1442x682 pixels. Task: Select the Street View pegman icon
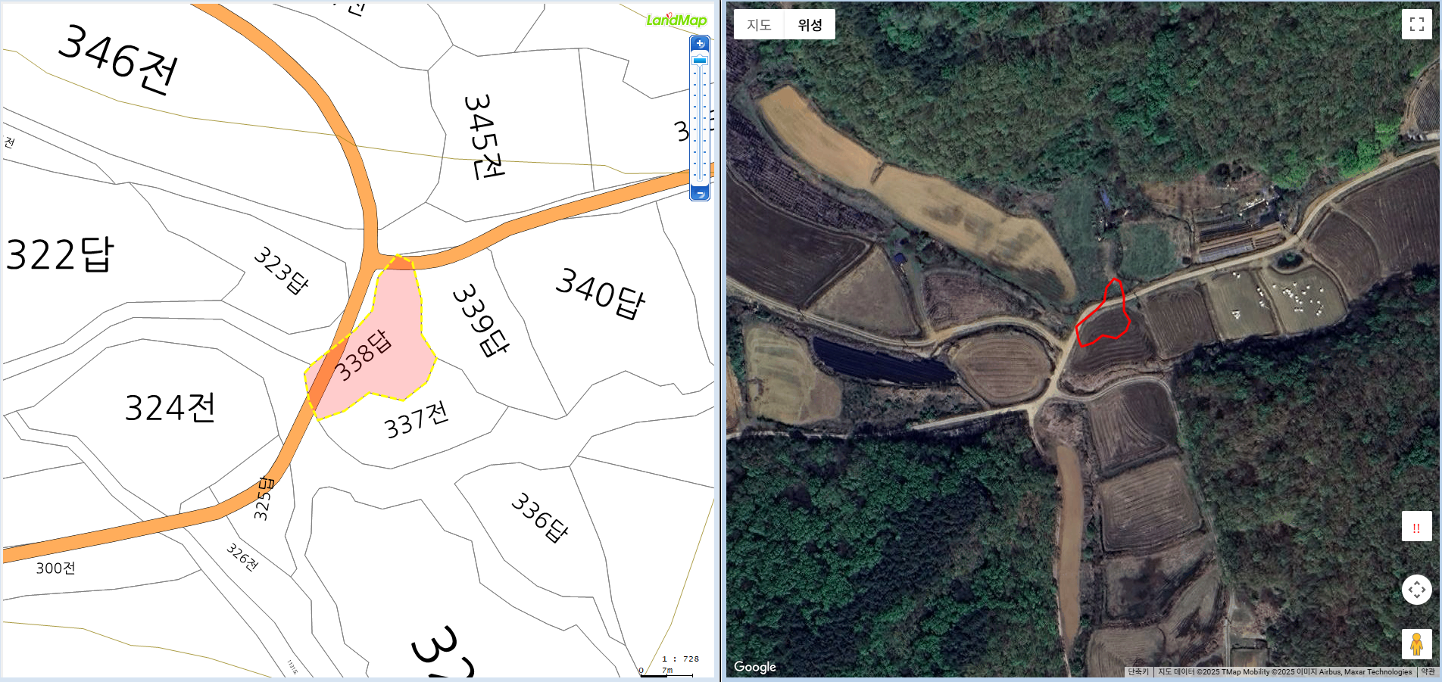tap(1416, 644)
